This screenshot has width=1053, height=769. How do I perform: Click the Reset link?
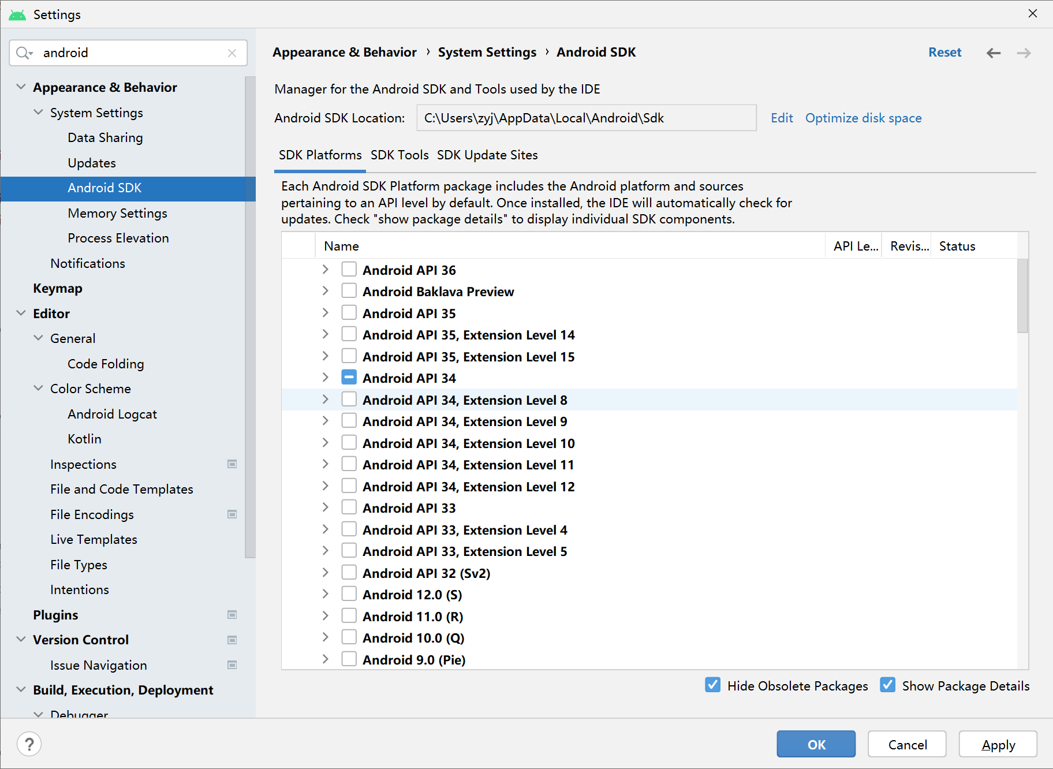[x=945, y=52]
